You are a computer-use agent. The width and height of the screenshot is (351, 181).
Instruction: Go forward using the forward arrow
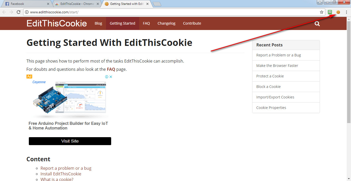tap(11, 12)
